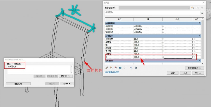Image resolution: width=211 pixels, height=107 pixels.
Task: Toggle lock checkbox for 长 row
Action: pyautogui.click(x=193, y=57)
